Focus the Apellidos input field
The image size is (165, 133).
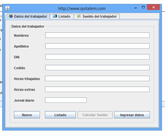click(97, 46)
